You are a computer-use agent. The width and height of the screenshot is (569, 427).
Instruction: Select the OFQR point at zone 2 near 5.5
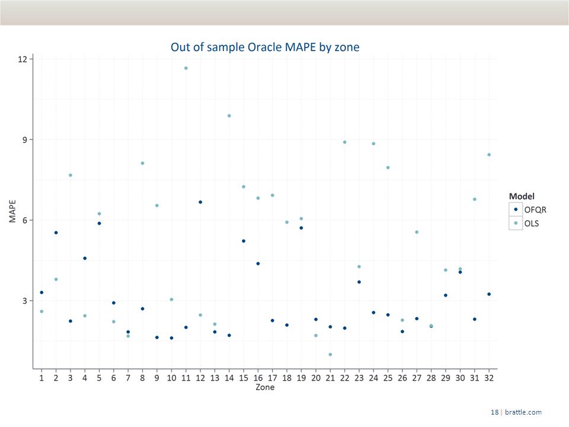click(56, 232)
